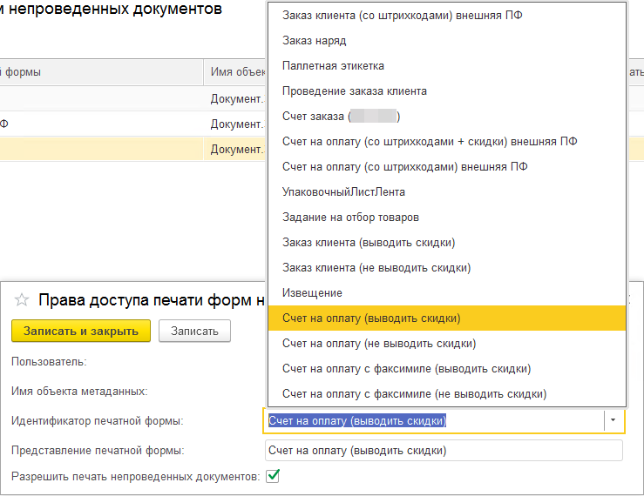Select 'Задание на отбор товаров'

(351, 217)
